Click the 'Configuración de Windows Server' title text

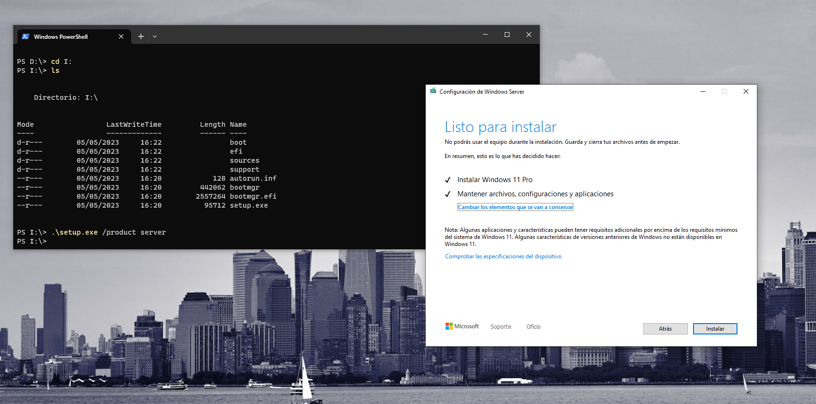pos(482,92)
